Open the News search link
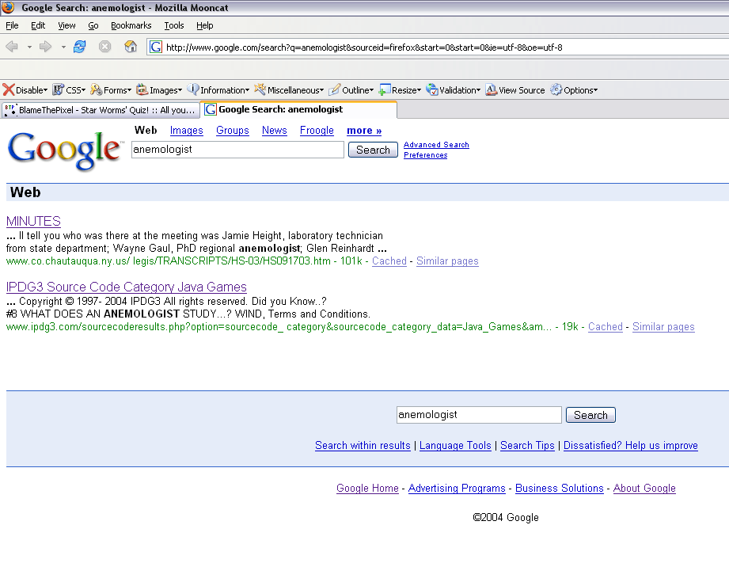 [x=275, y=131]
